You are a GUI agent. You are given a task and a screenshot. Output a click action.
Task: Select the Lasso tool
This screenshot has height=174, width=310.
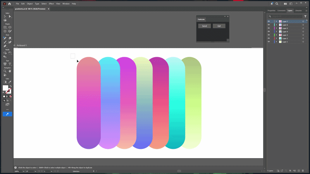[5, 20]
